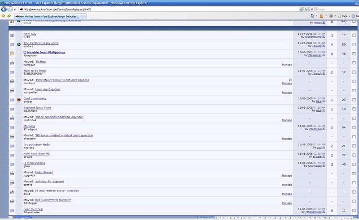Image resolution: width=359 pixels, height=220 pixels.
Task: Open the Print icon dropdown arrow
Action: (x=335, y=16)
